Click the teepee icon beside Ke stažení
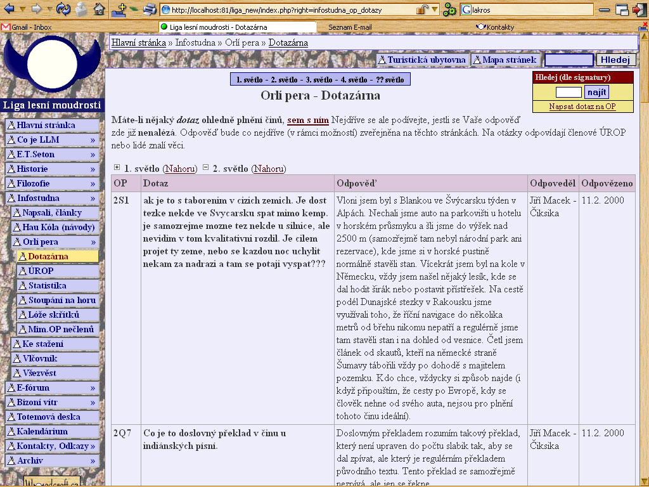Viewport: 649px width, 487px height. coord(17,344)
